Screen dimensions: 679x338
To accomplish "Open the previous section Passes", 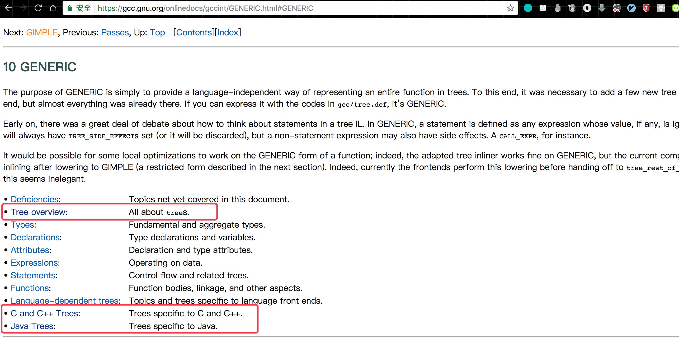I will (115, 32).
